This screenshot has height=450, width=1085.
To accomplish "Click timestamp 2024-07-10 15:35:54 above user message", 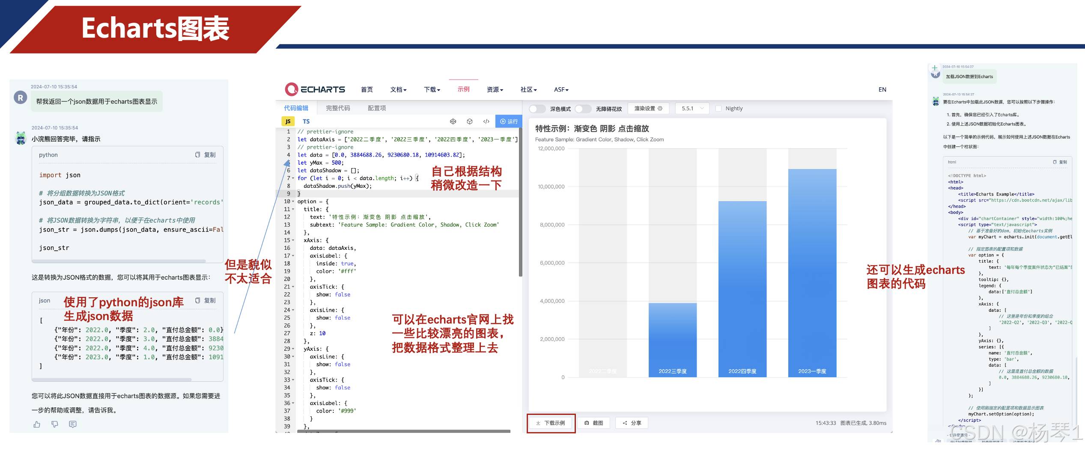I will 54,86.
